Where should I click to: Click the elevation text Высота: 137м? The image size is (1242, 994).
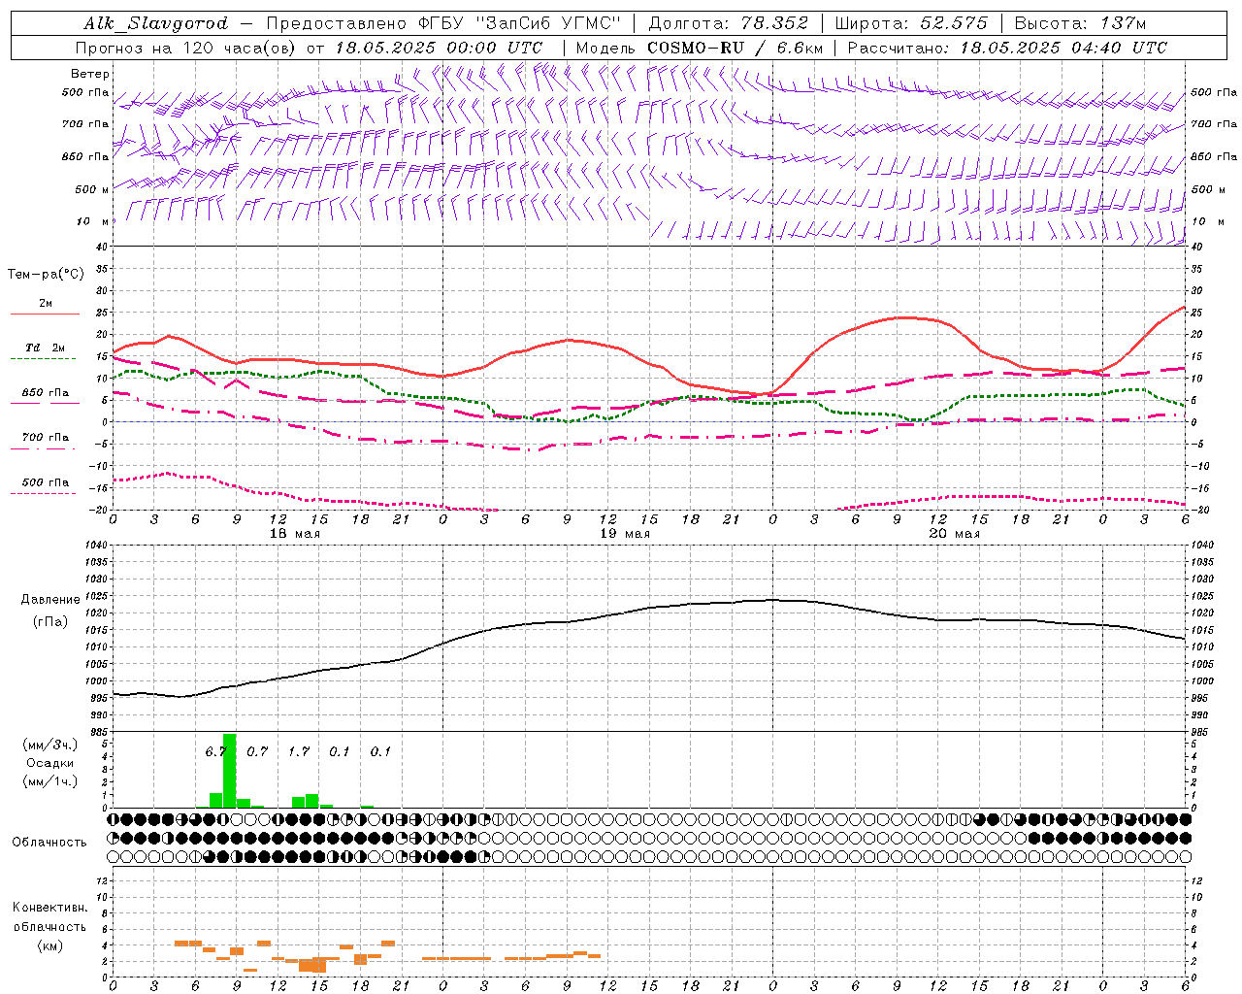click(x=1080, y=23)
